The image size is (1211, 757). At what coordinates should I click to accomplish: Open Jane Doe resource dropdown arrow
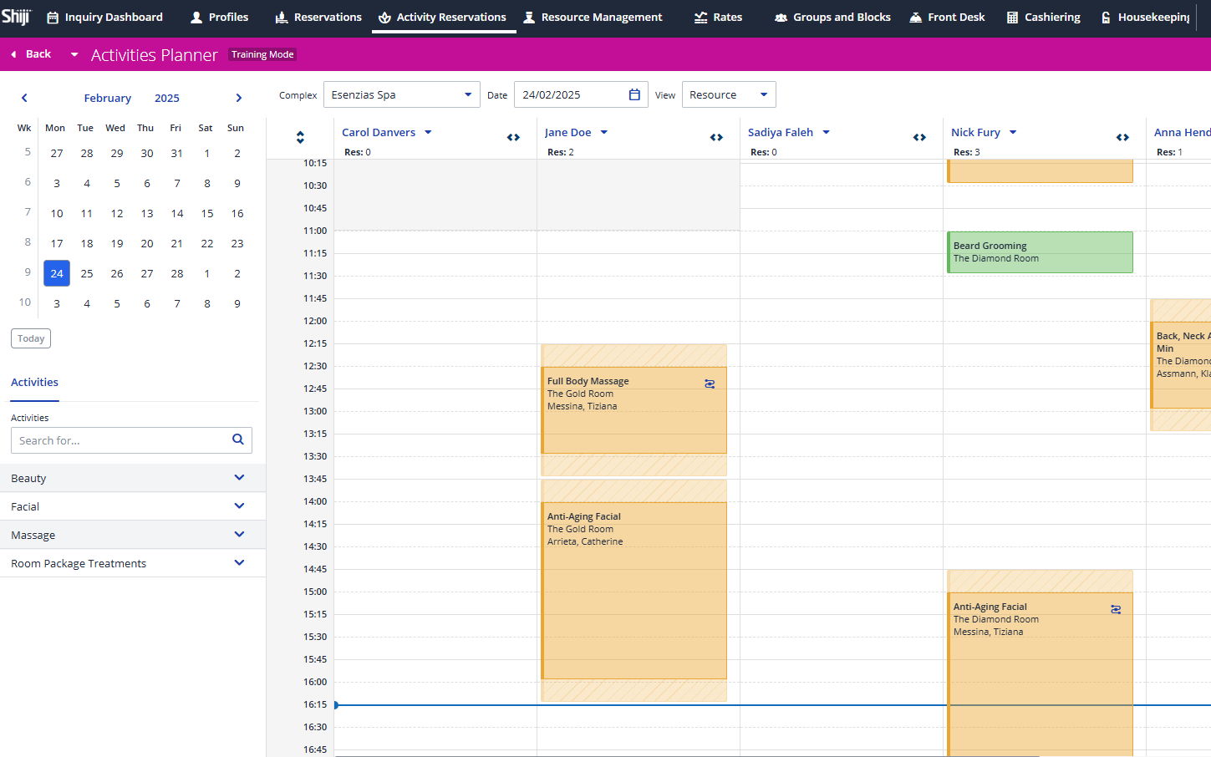click(x=603, y=132)
